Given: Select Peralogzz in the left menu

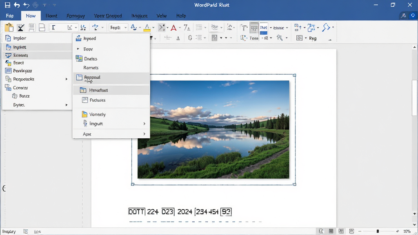Looking at the screenshot, I should (x=38, y=71).
